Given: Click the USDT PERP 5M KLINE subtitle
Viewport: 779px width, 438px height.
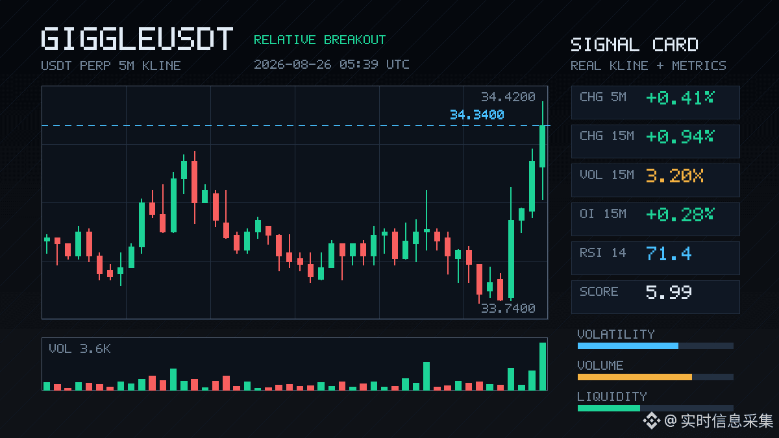Looking at the screenshot, I should pos(111,66).
